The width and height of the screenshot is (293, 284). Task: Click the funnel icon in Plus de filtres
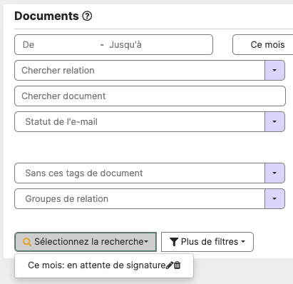coord(174,242)
